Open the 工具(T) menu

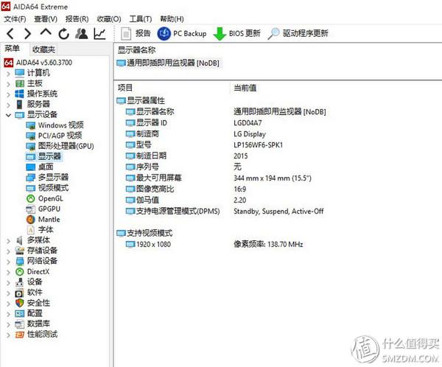141,19
